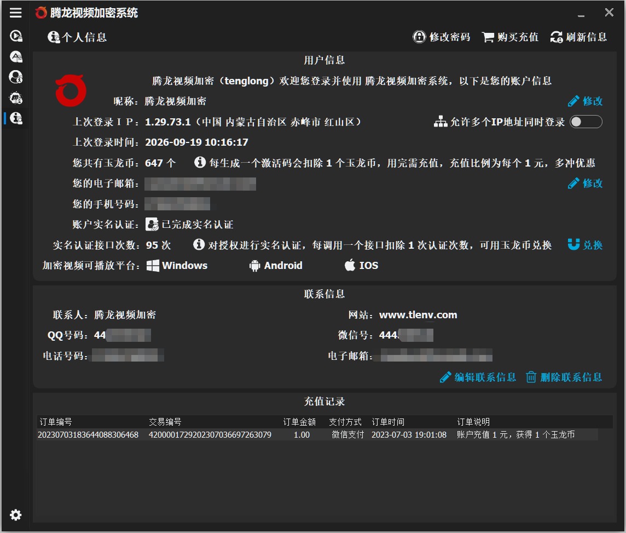Click the 订单金额 column header

coord(299,422)
